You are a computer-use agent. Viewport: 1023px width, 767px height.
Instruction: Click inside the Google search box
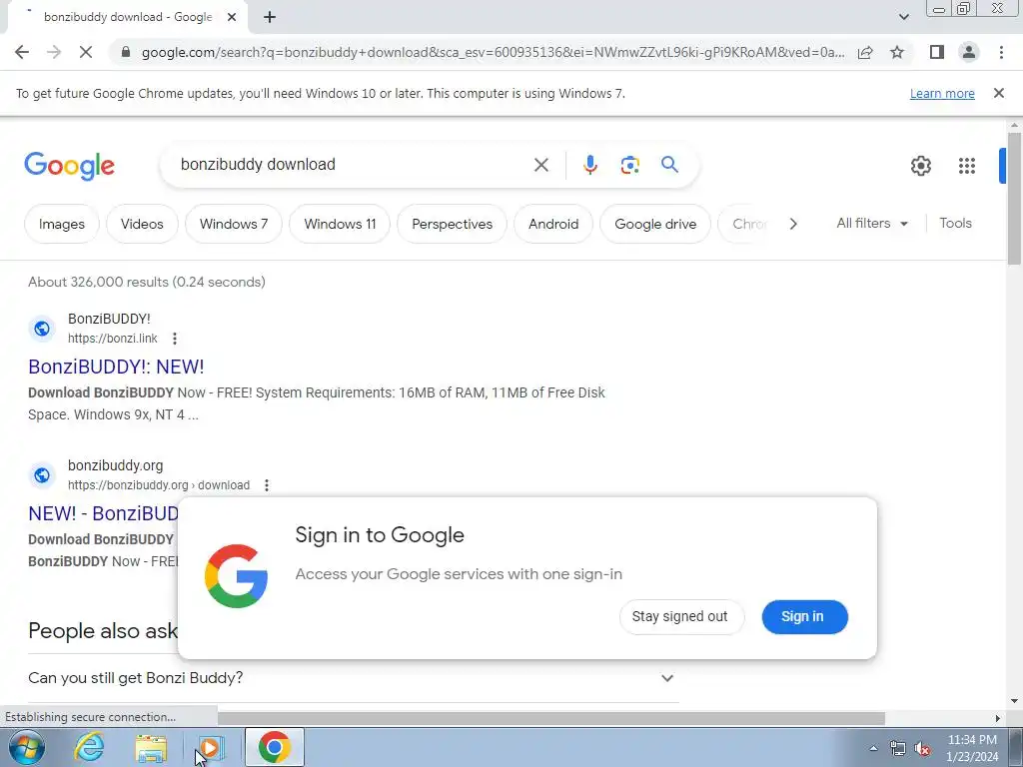tap(353, 165)
